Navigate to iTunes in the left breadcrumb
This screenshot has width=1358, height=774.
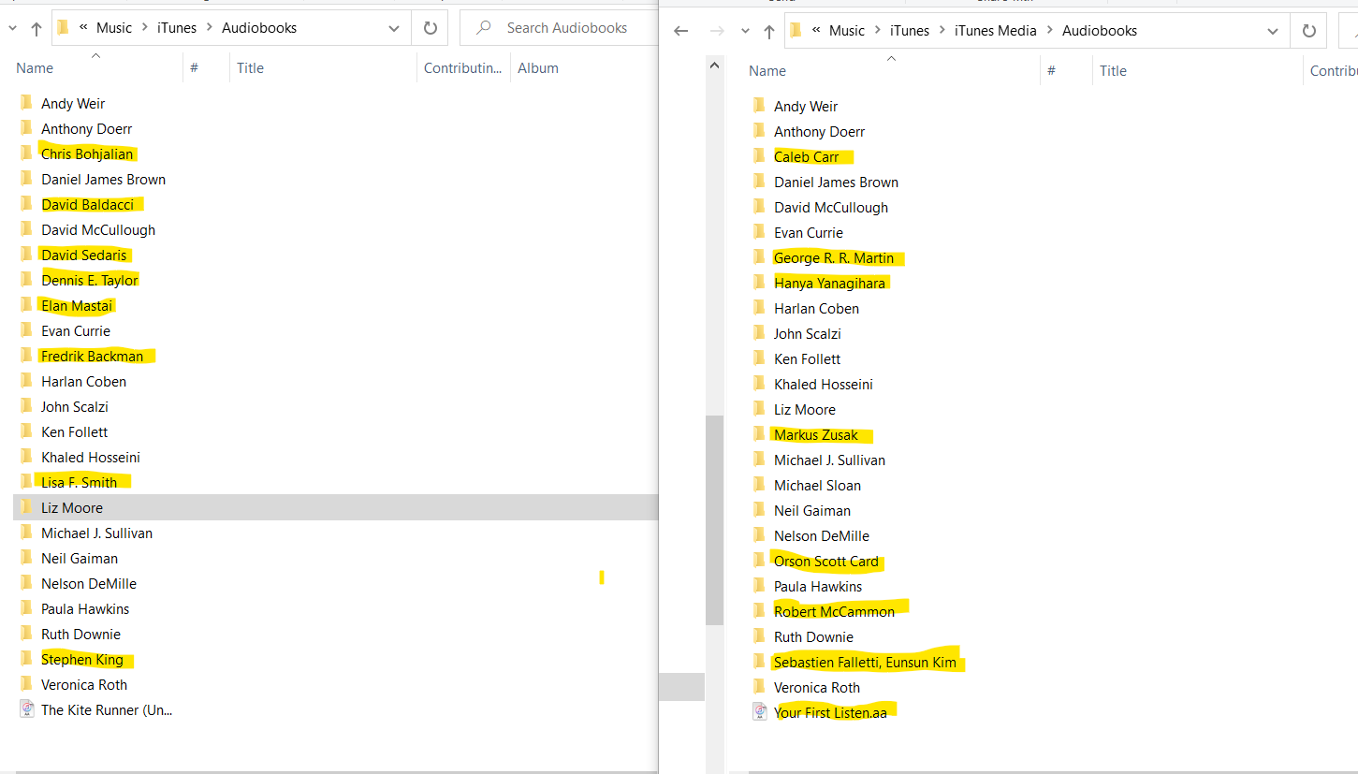pyautogui.click(x=177, y=28)
